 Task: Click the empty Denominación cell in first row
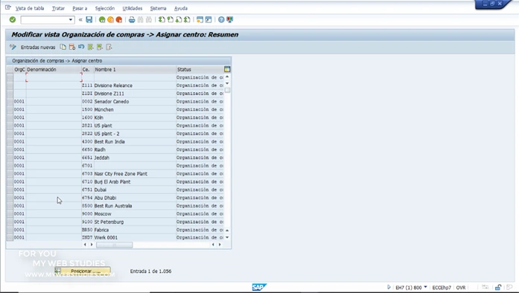[x=54, y=77]
